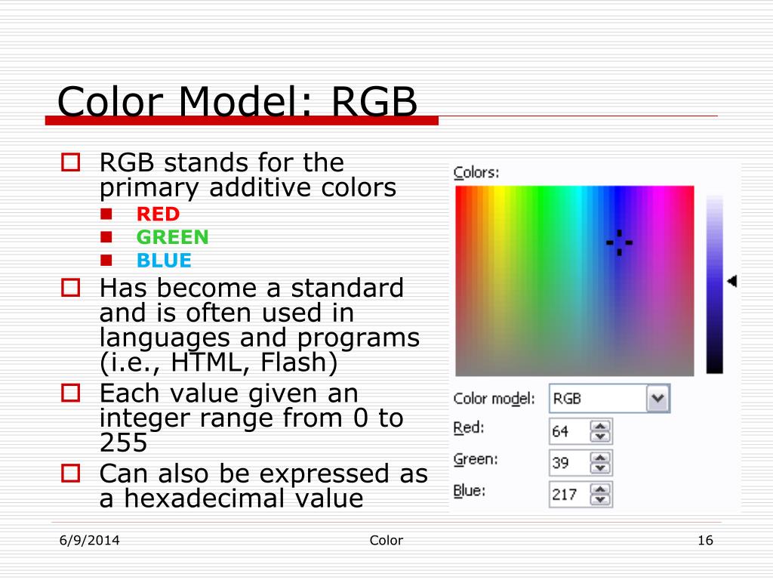This screenshot has height=580, width=773.
Task: Click the crosshair marker in color field
Action: (619, 242)
